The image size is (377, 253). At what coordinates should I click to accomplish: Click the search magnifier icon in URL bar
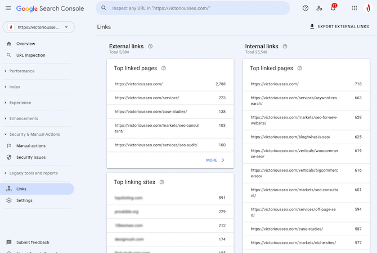[x=104, y=8]
